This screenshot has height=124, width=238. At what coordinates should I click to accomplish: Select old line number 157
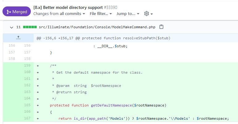tap(12, 52)
